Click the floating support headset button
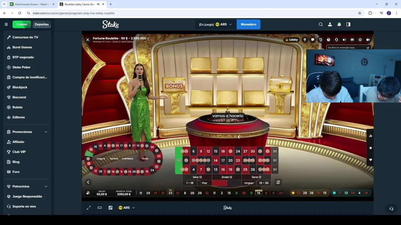Image resolution: width=401 pixels, height=225 pixels. click(391, 208)
